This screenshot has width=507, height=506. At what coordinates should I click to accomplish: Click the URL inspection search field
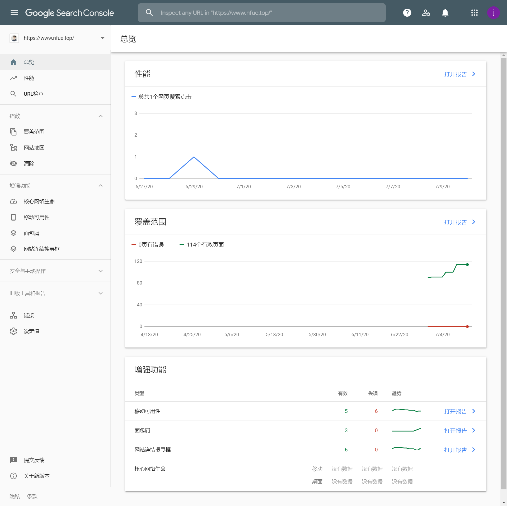click(261, 13)
